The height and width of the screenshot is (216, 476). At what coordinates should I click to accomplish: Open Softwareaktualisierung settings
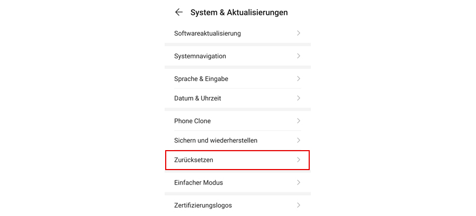pos(207,33)
